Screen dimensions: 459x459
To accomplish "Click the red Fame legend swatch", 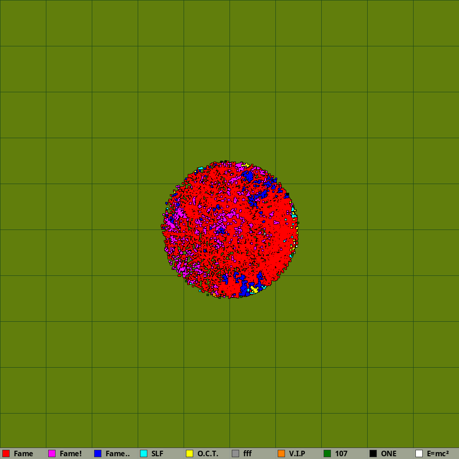I will coord(6,453).
